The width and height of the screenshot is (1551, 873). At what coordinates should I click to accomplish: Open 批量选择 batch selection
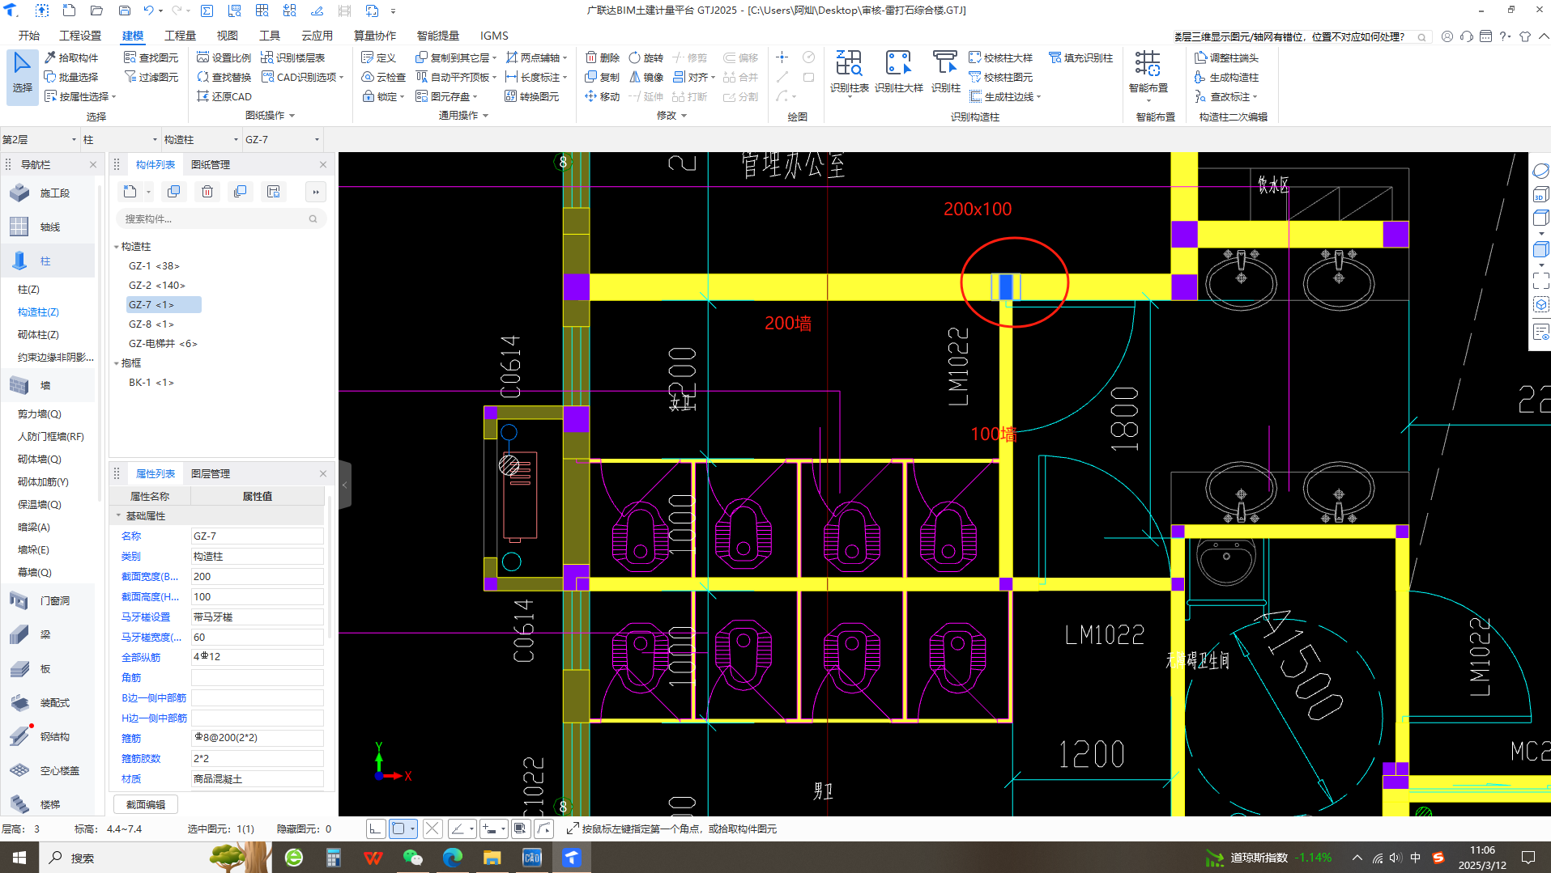(71, 77)
